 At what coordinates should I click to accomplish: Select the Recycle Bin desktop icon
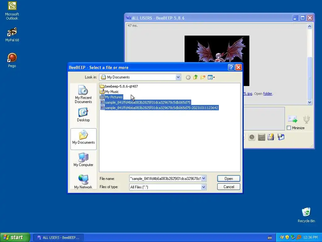pos(306,215)
